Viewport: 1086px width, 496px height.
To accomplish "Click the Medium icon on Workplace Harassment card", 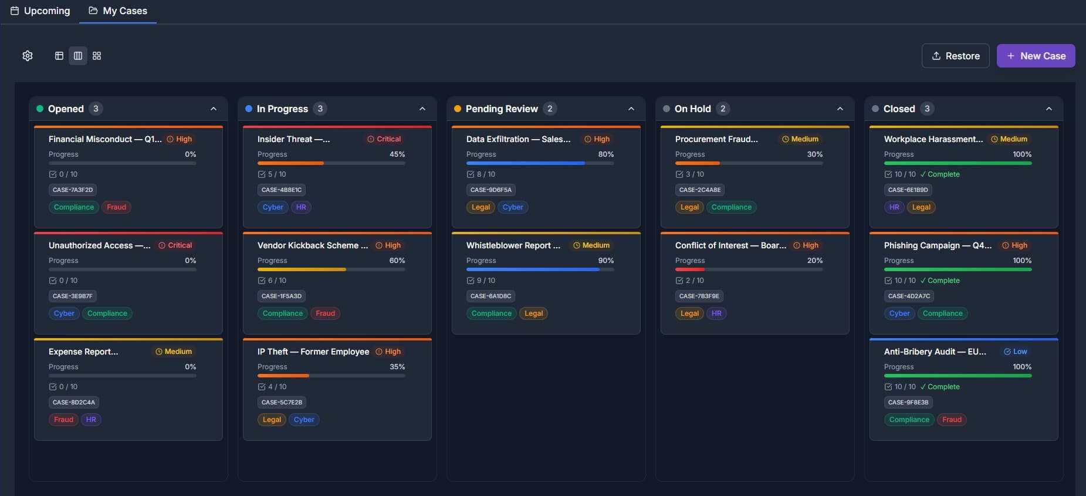I will click(x=994, y=139).
